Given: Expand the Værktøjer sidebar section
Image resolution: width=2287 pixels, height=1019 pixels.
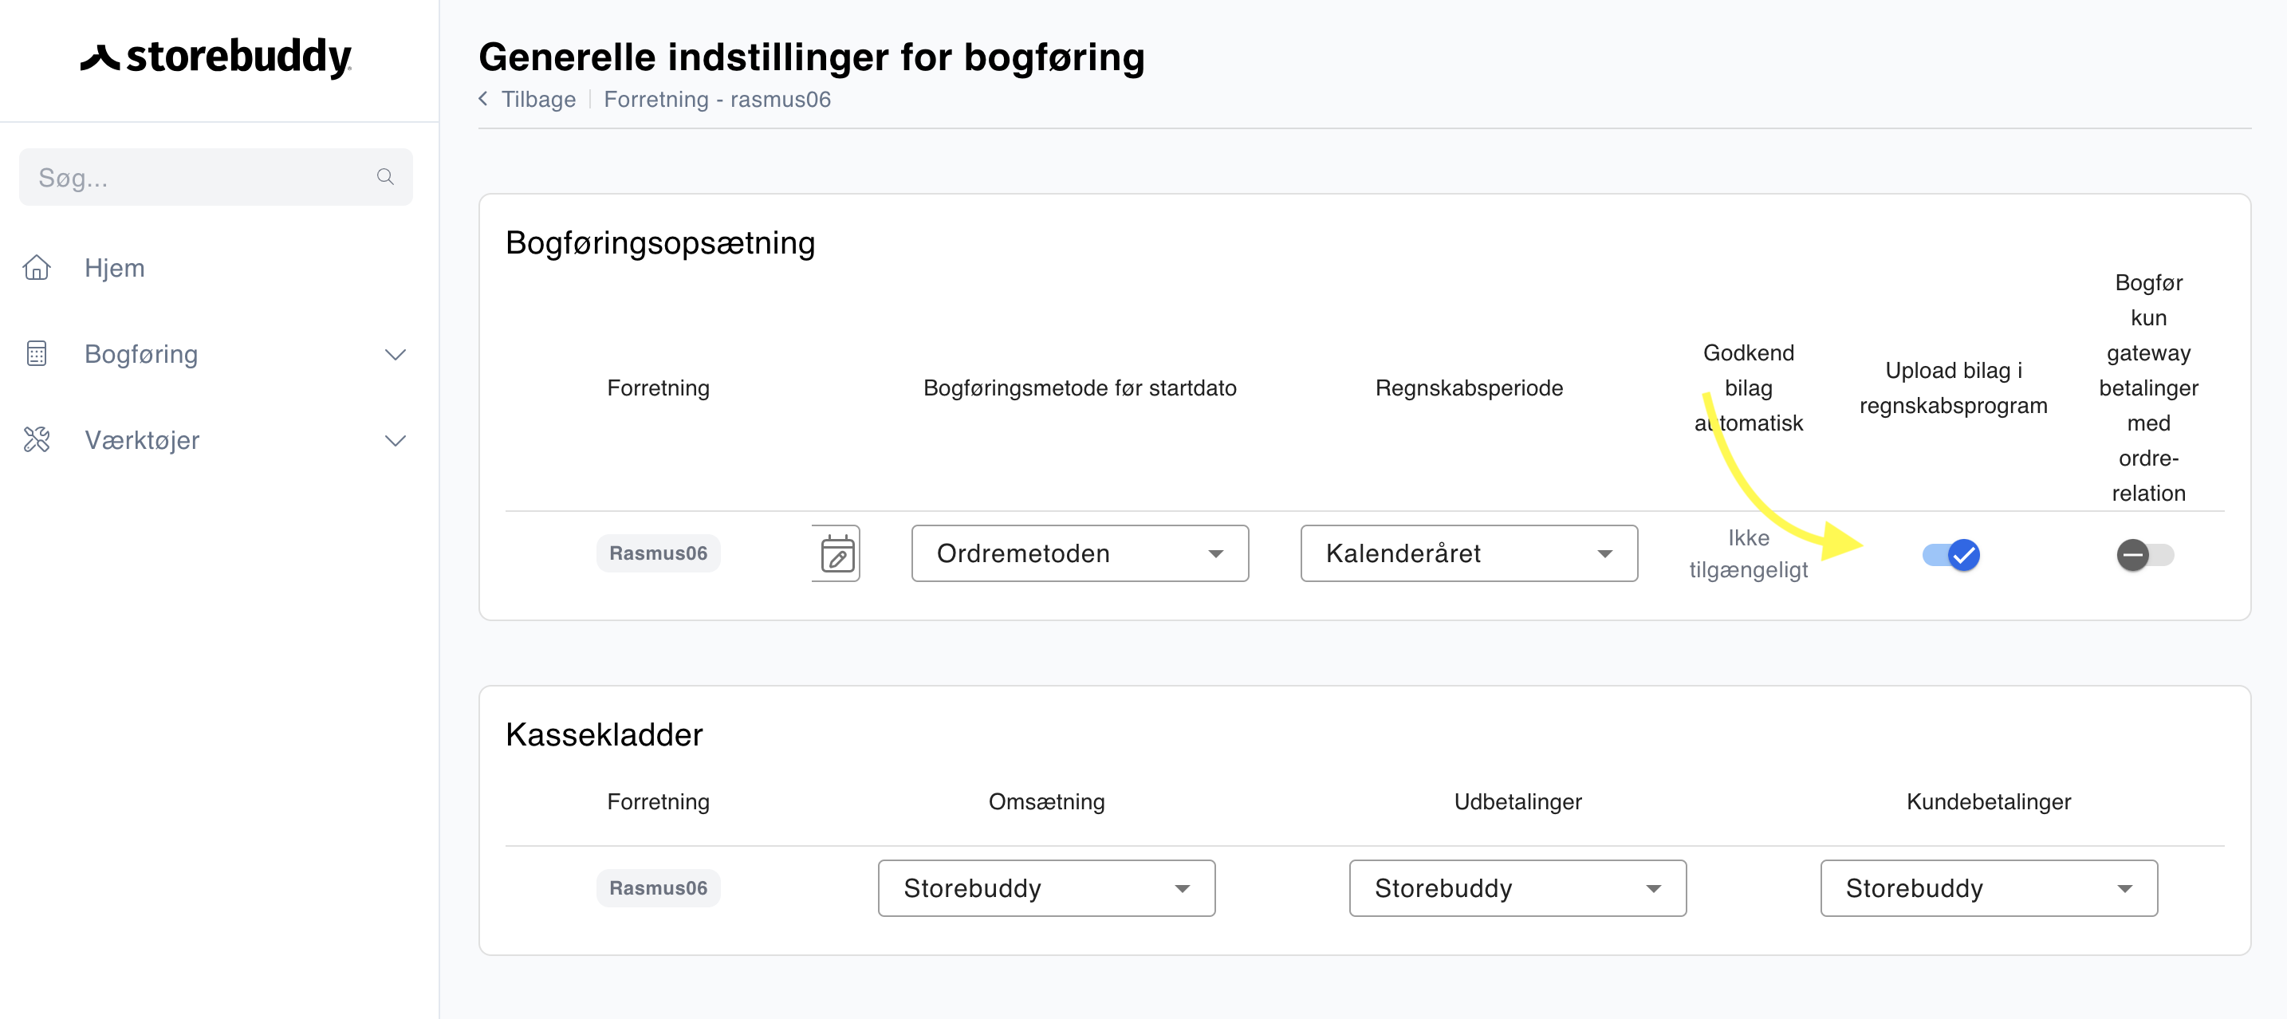Looking at the screenshot, I should pyautogui.click(x=395, y=440).
